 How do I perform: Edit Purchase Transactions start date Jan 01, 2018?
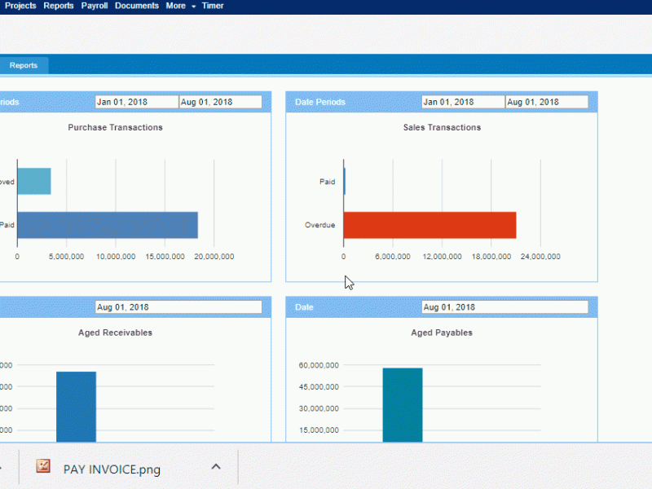pyautogui.click(x=137, y=102)
